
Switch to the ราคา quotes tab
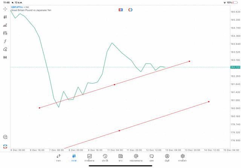point(58,157)
